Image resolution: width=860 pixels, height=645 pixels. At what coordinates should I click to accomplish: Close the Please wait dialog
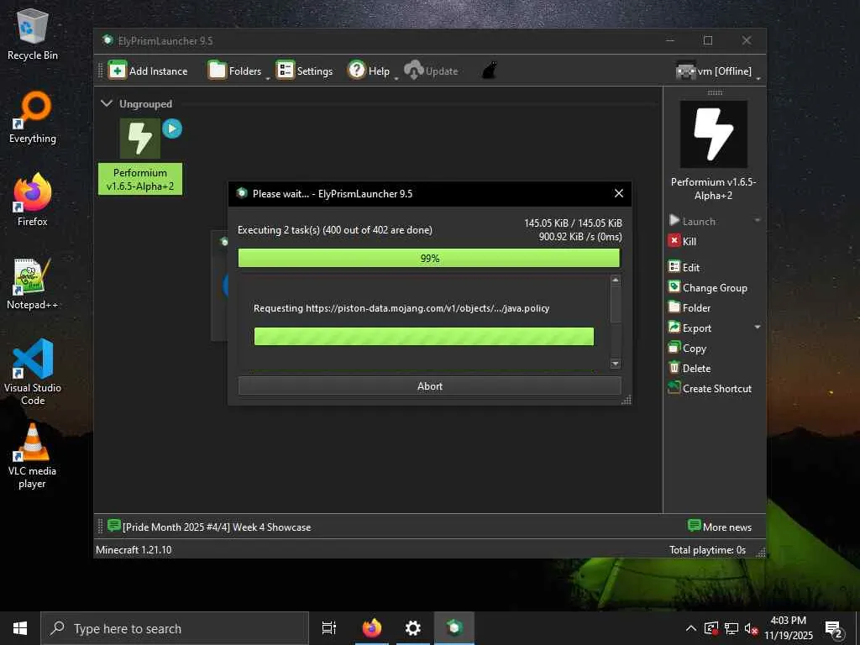point(619,193)
